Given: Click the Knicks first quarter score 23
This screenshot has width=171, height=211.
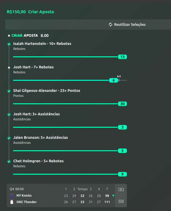Looking at the screenshot, I should pos(66,196).
